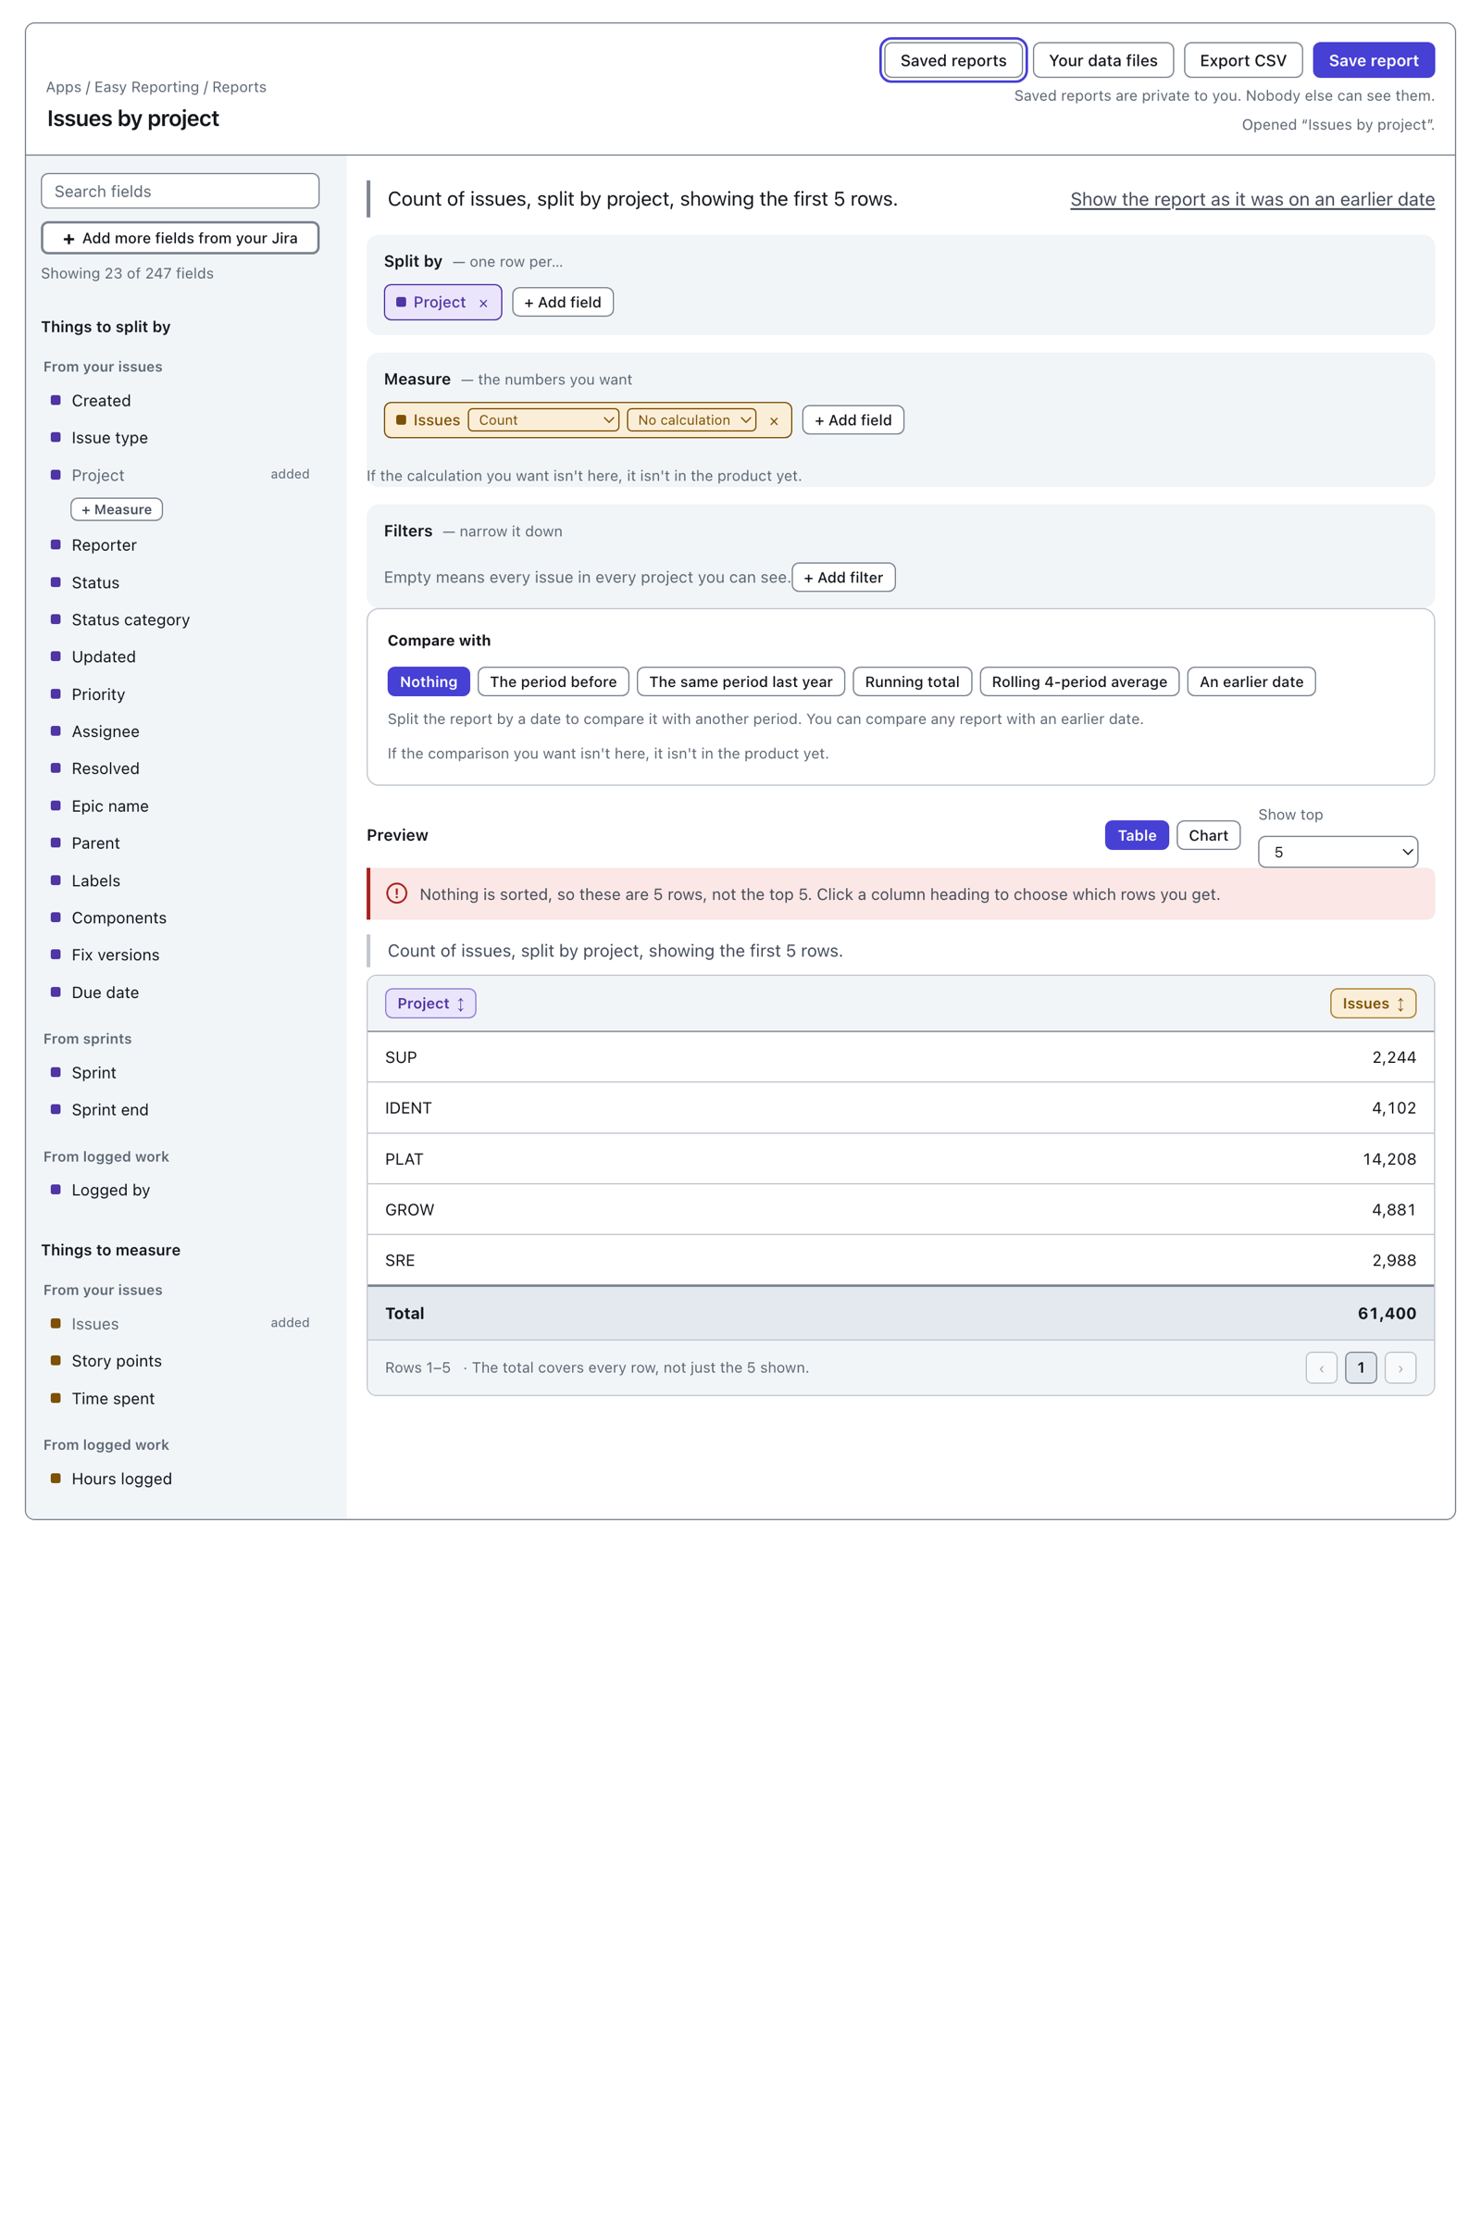Compare with The period before

point(553,682)
